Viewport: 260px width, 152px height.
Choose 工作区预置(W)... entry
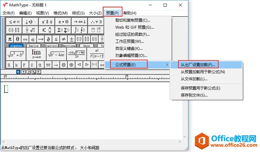click(138, 41)
